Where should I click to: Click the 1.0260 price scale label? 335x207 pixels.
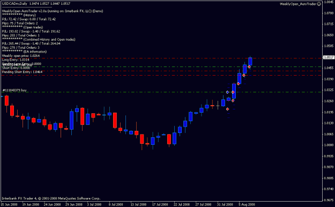point(329,101)
